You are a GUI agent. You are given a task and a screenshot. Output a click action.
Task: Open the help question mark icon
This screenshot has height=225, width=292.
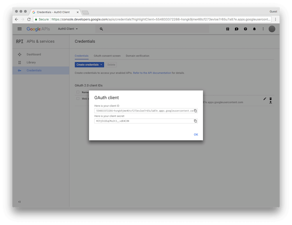[245, 29]
